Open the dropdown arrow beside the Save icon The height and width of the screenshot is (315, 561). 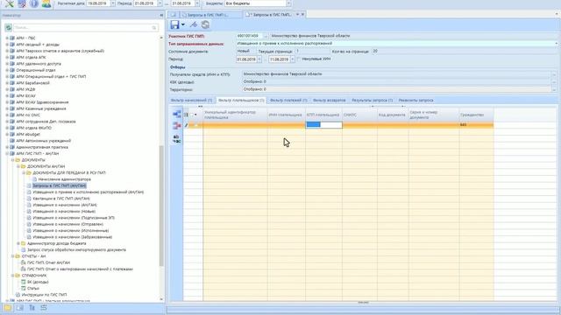point(183,24)
